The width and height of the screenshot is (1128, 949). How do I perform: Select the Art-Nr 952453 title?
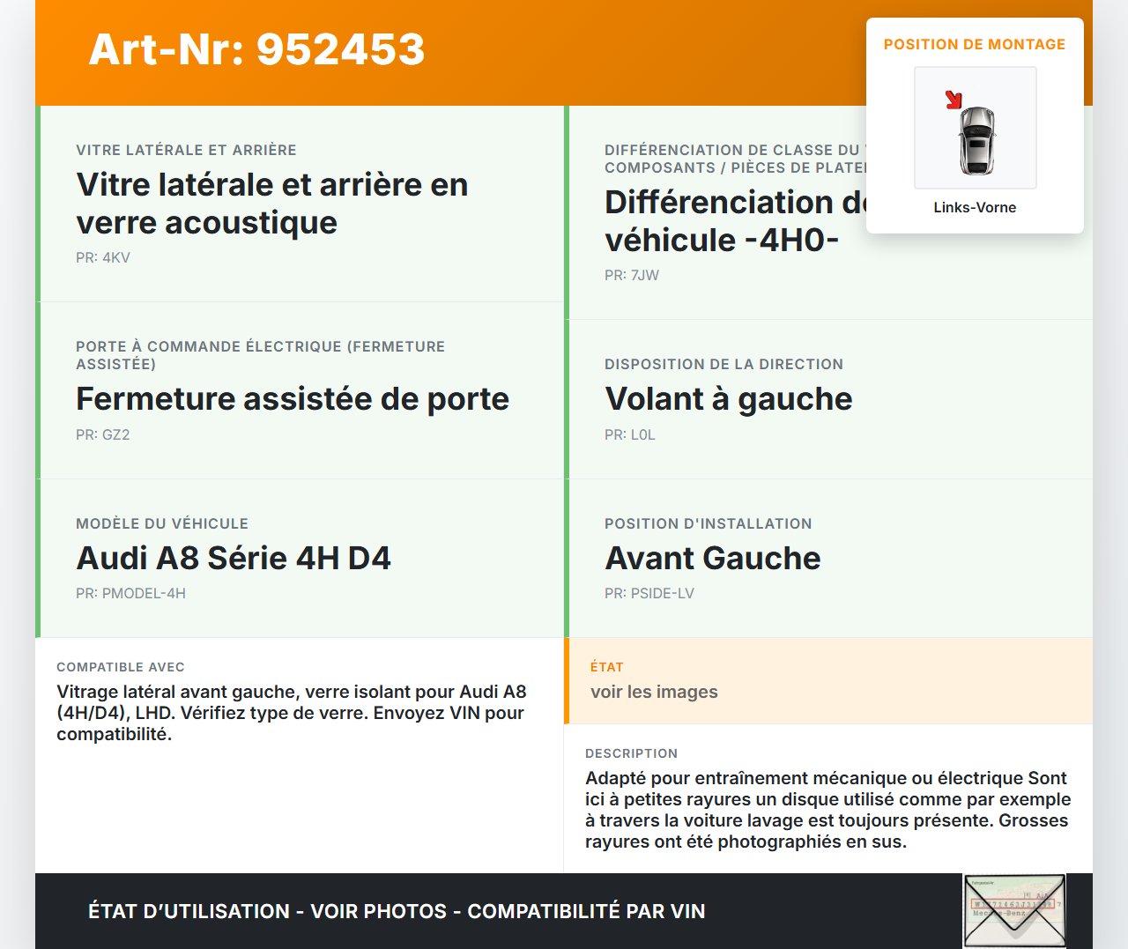click(x=256, y=49)
